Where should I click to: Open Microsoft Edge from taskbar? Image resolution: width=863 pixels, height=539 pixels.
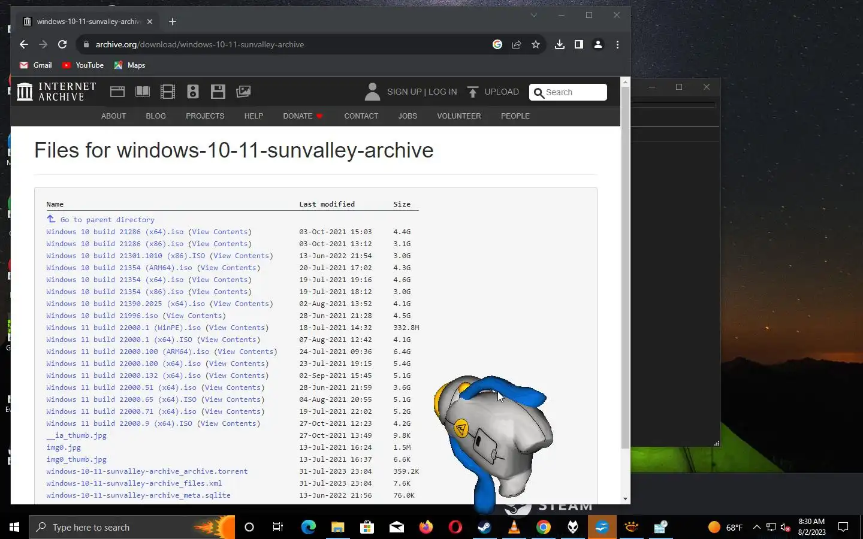point(308,527)
